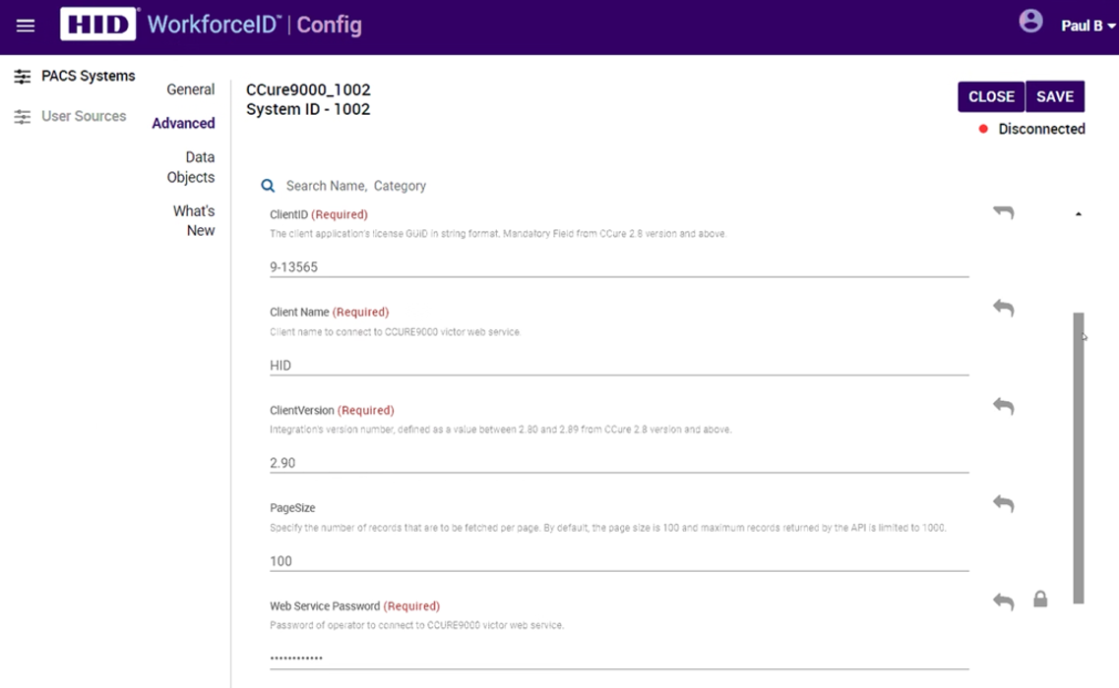This screenshot has width=1119, height=688.
Task: Click the Web Service Password (Required) label
Action: [354, 606]
